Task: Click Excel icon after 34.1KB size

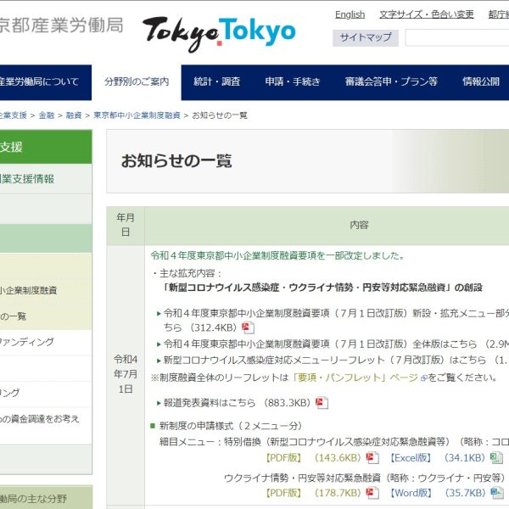Action: pos(496,458)
